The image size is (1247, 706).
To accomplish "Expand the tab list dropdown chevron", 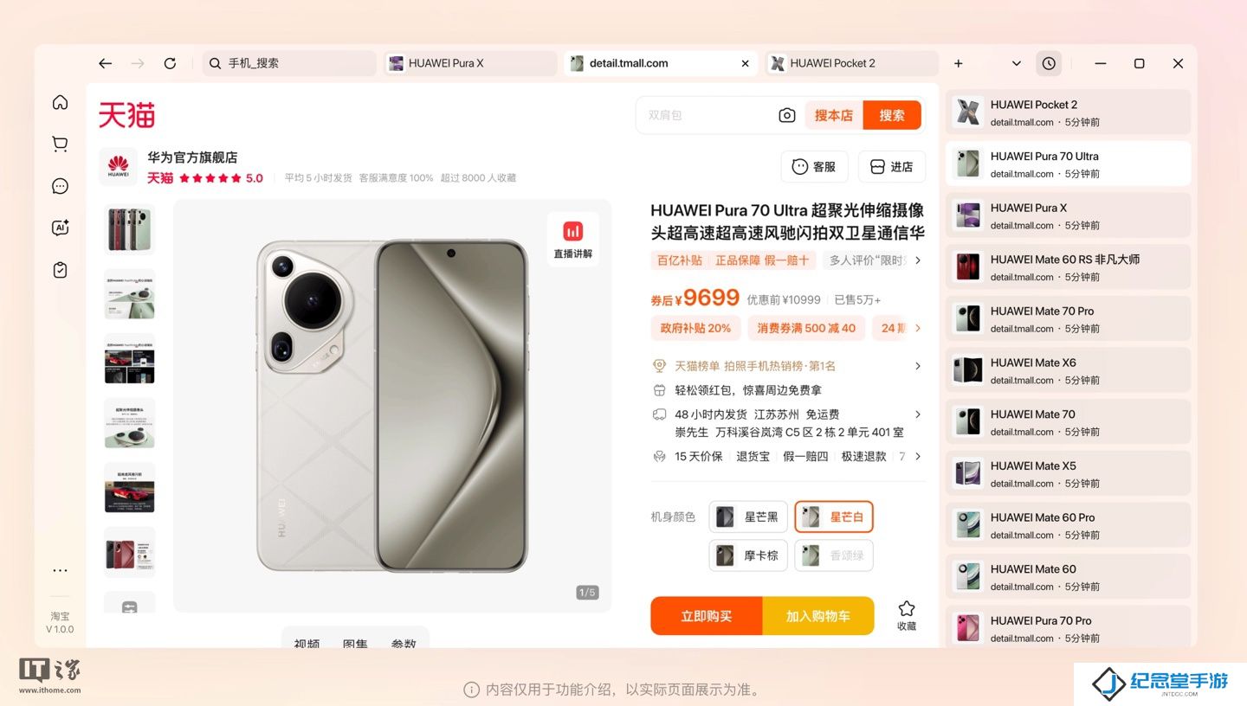I will 1017,63.
